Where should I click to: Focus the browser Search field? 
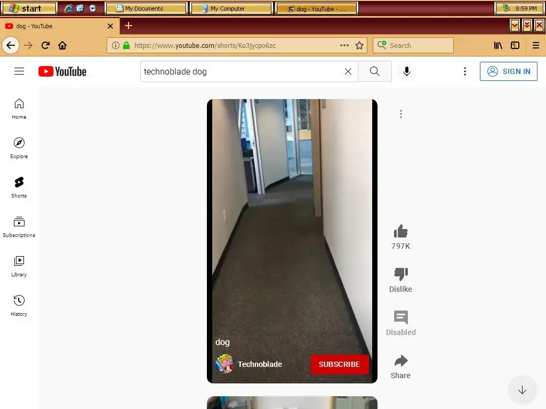tap(413, 45)
